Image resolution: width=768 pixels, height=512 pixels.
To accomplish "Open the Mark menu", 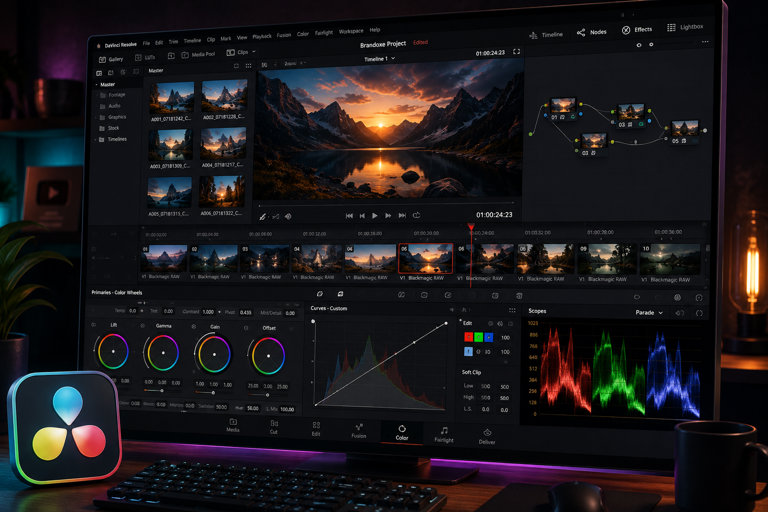I will 226,38.
